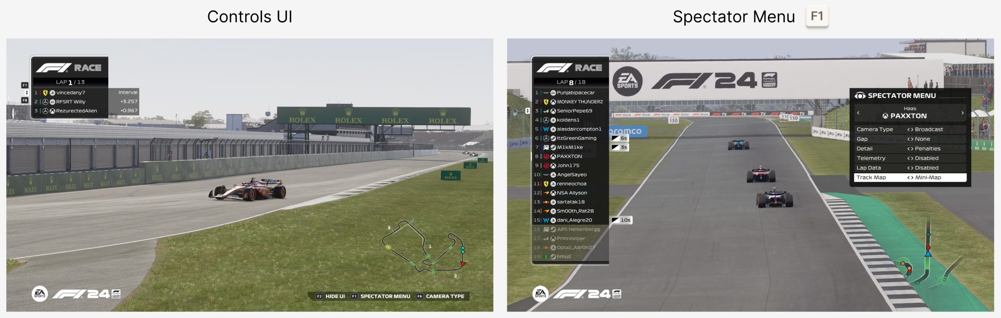Viewport: 1001px width, 318px height.
Task: Click the +0.967 interval value
Action: (129, 111)
